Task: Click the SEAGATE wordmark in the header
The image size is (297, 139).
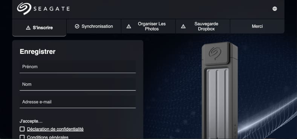Action: click(x=52, y=9)
